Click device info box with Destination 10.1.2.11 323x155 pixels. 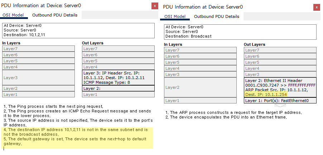click(x=79, y=30)
